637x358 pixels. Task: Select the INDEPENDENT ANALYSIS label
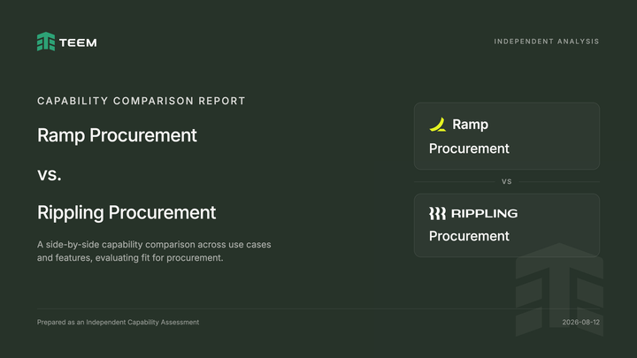pyautogui.click(x=547, y=42)
